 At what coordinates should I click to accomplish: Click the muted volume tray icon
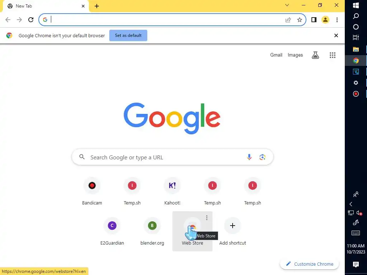coord(359,213)
